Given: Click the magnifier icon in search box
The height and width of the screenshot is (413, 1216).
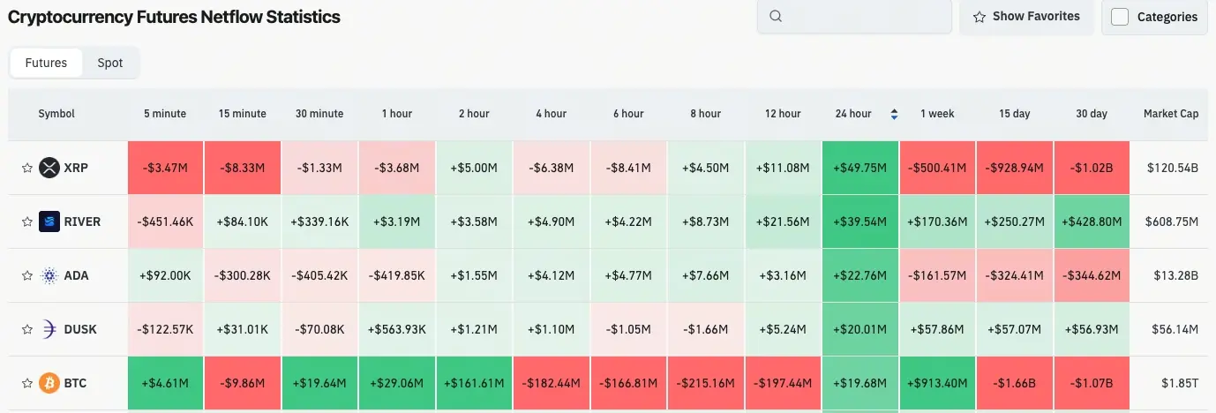Looking at the screenshot, I should point(776,16).
